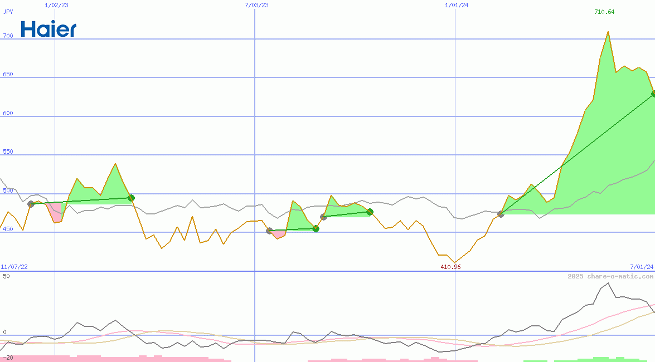Viewport: 655px width, 362px height.
Task: Click the 410.96 low price label
Action: pyautogui.click(x=450, y=267)
